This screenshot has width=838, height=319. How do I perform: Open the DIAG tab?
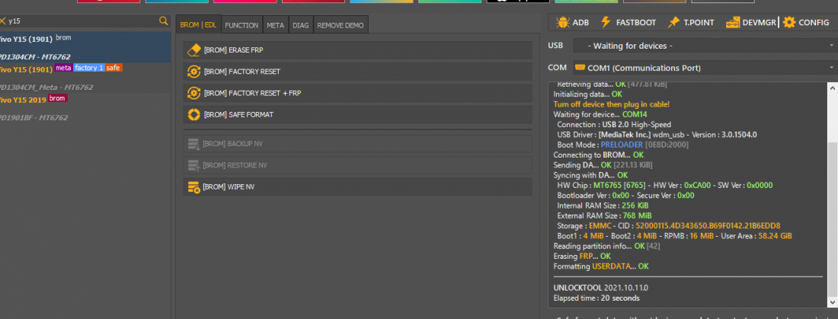point(301,25)
